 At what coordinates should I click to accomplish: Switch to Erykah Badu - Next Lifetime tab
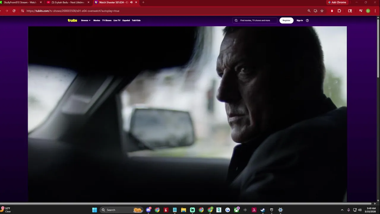click(x=68, y=2)
